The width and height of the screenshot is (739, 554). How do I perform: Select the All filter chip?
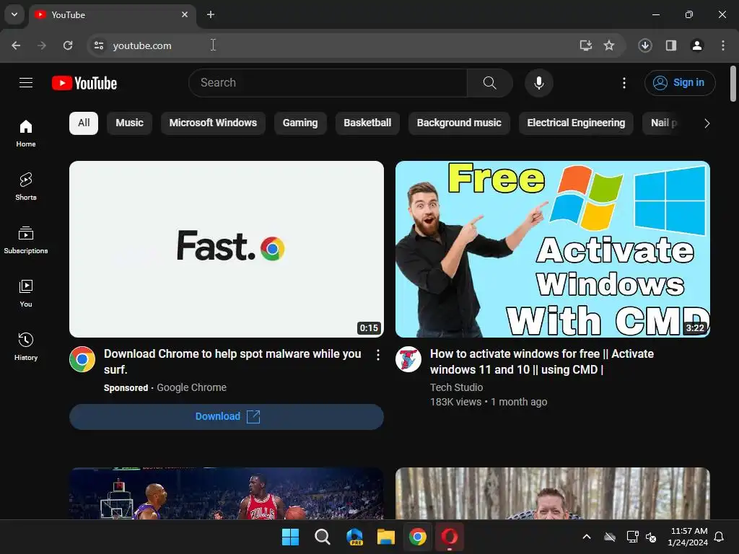click(x=84, y=123)
